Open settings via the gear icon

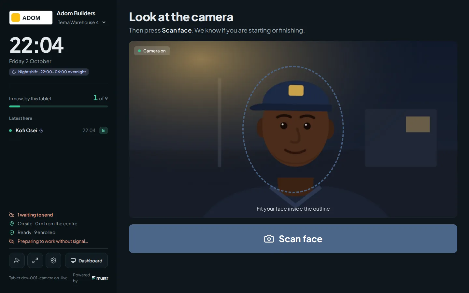point(53,260)
